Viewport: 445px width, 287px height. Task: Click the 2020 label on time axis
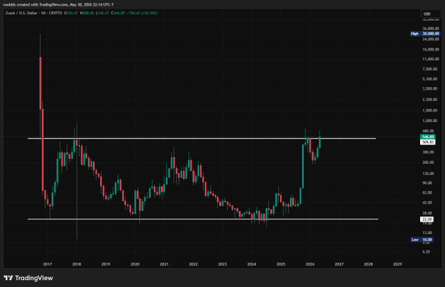pos(135,264)
